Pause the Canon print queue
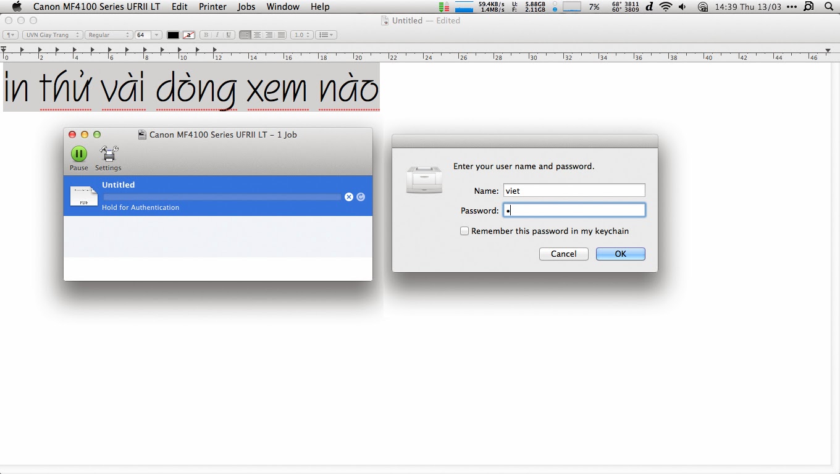The height and width of the screenshot is (474, 840). 78,158
